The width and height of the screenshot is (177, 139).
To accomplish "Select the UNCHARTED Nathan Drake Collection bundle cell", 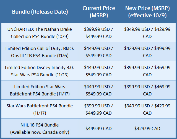I will [40, 32].
